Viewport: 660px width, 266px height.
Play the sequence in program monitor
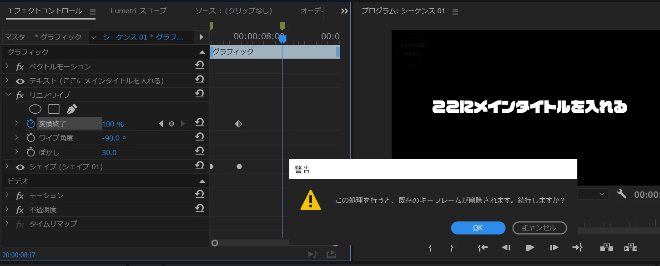(530, 248)
